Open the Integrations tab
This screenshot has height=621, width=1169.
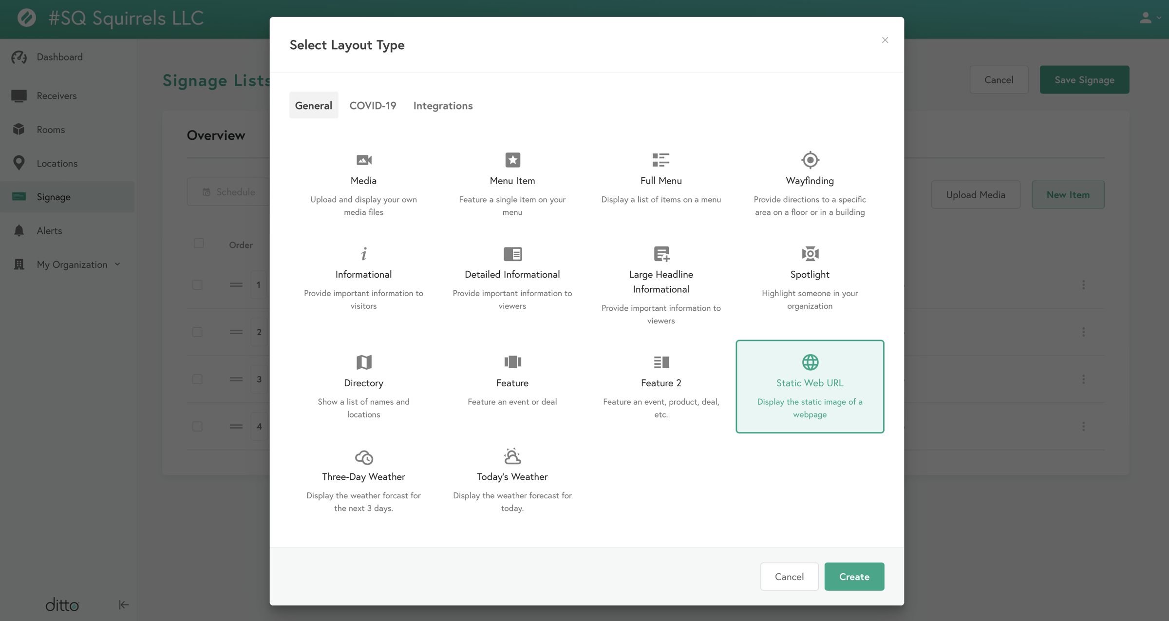443,105
